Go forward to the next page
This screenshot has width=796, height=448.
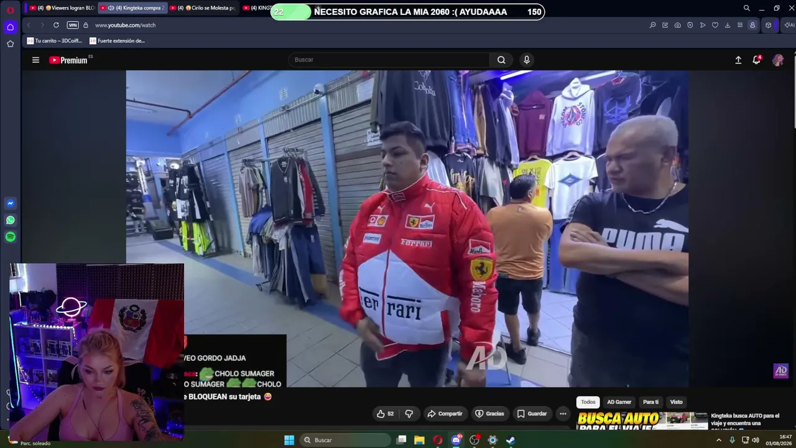click(42, 25)
